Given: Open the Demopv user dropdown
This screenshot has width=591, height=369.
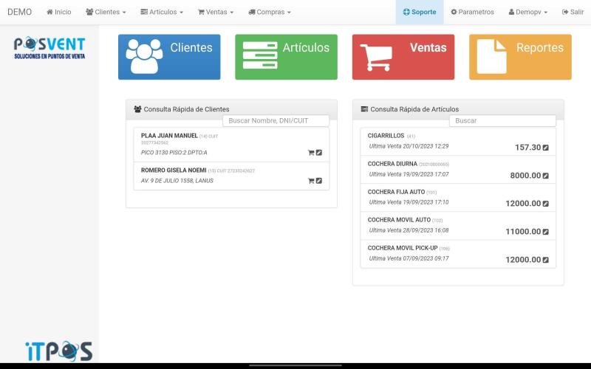Looking at the screenshot, I should 528,12.
